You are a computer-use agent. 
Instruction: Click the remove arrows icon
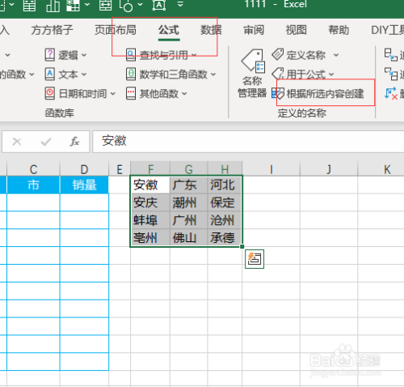pos(390,93)
